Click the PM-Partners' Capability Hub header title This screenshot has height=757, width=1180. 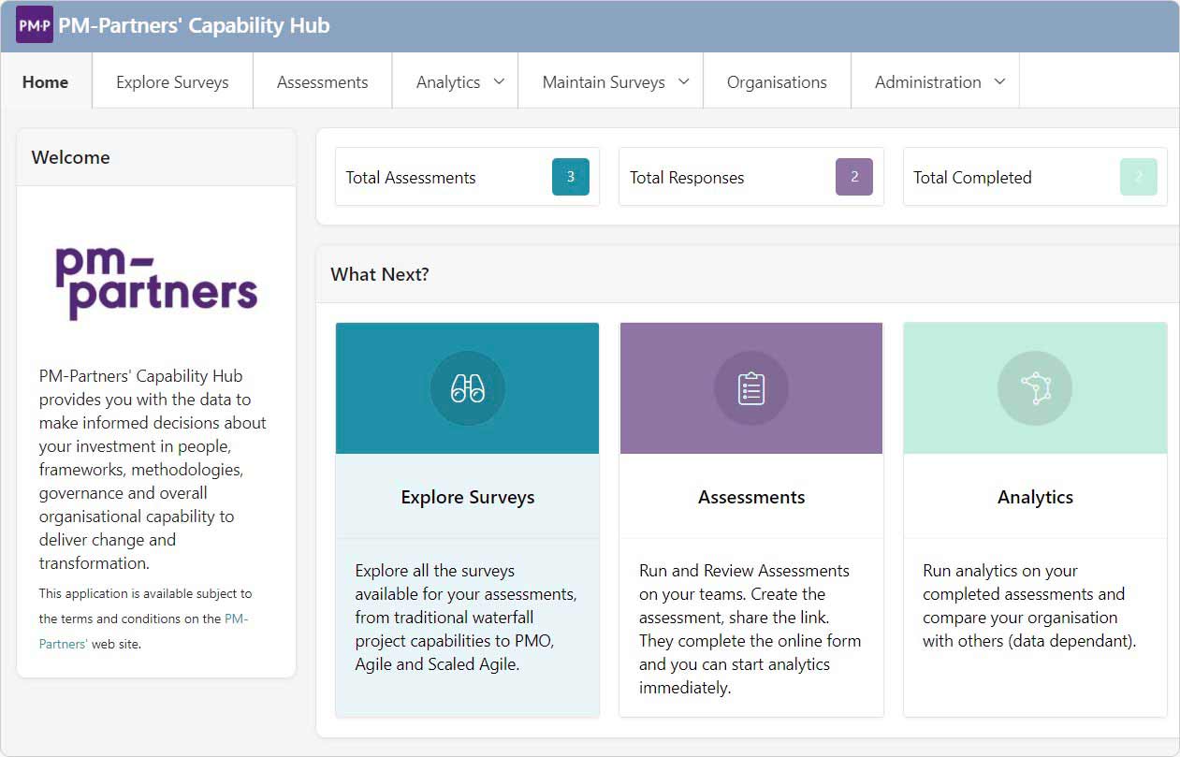tap(195, 25)
